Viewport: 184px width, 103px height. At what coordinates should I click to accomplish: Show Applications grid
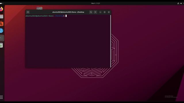[1, 97]
